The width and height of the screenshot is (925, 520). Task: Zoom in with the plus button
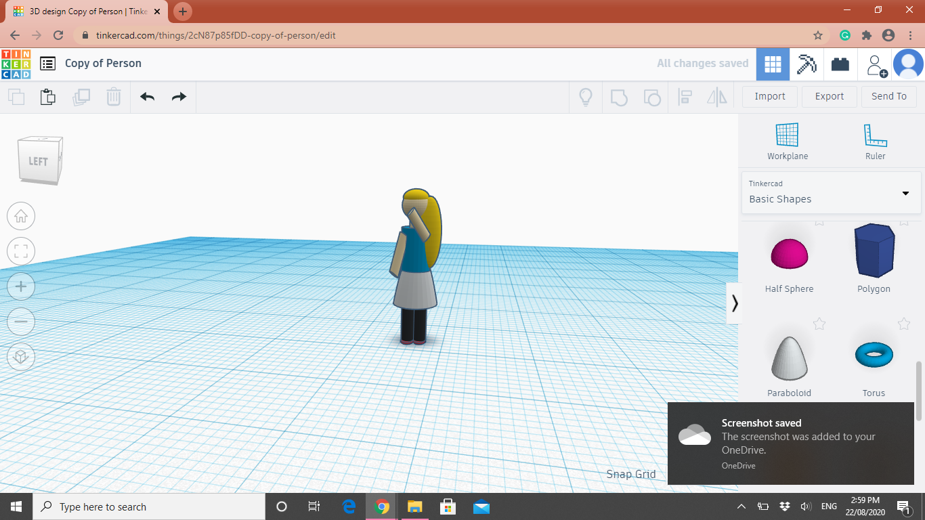click(x=21, y=287)
